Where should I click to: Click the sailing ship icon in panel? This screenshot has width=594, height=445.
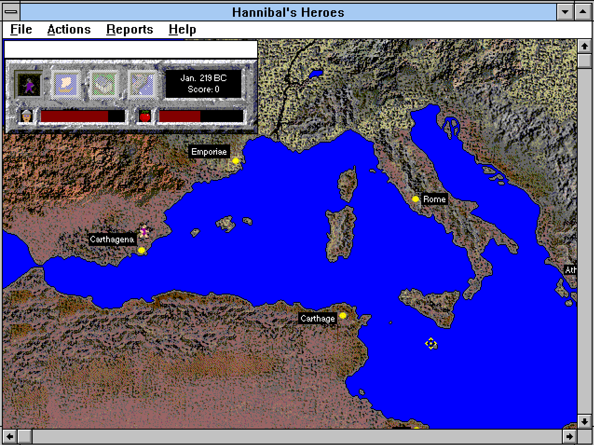point(67,85)
